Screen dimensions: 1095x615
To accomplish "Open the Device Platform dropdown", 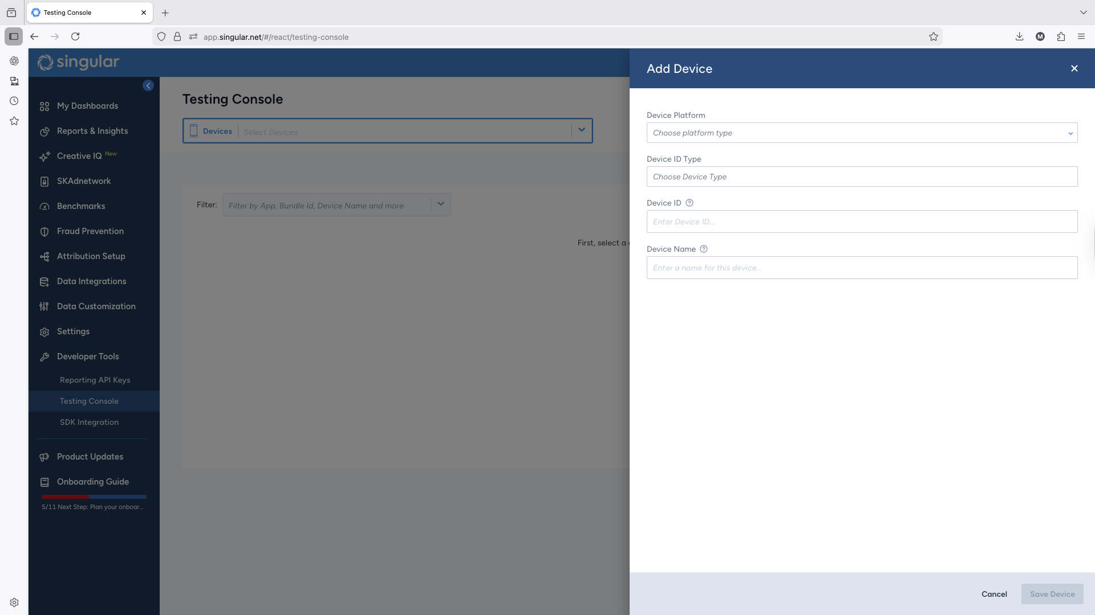I will pos(861,133).
